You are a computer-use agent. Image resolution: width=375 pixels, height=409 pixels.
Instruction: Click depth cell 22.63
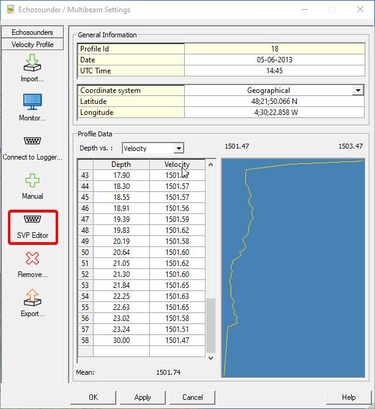(121, 308)
